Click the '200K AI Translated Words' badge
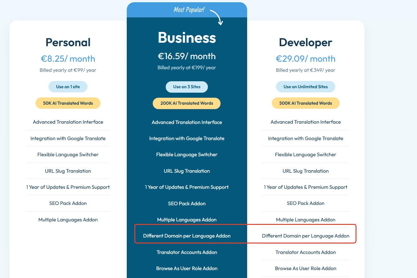417x278 pixels. 187,103
